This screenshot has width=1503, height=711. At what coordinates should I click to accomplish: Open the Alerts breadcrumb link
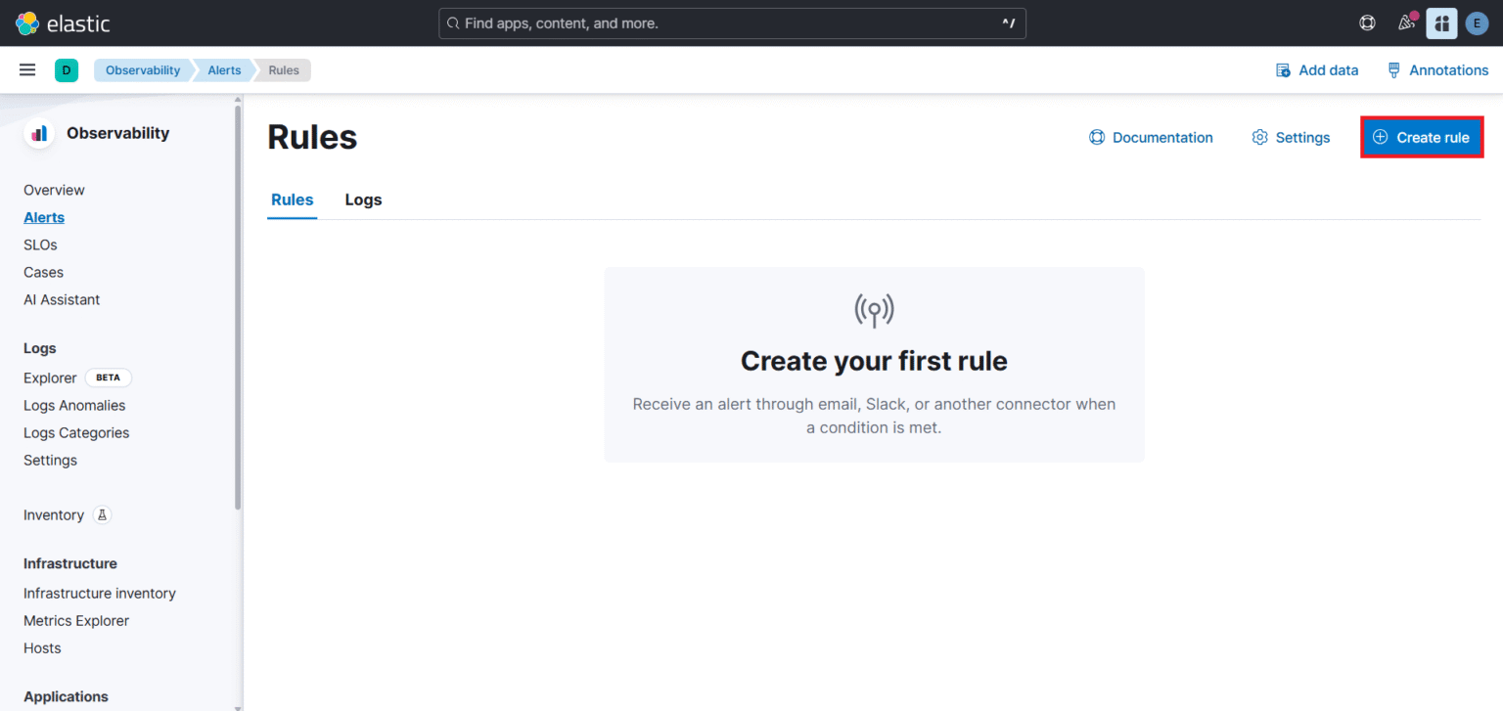(x=223, y=69)
